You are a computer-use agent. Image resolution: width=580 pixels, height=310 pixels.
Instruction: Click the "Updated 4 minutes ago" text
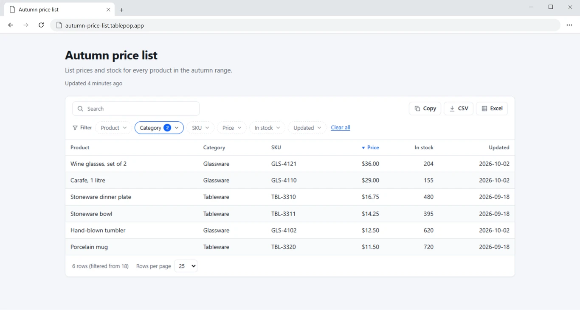(93, 84)
